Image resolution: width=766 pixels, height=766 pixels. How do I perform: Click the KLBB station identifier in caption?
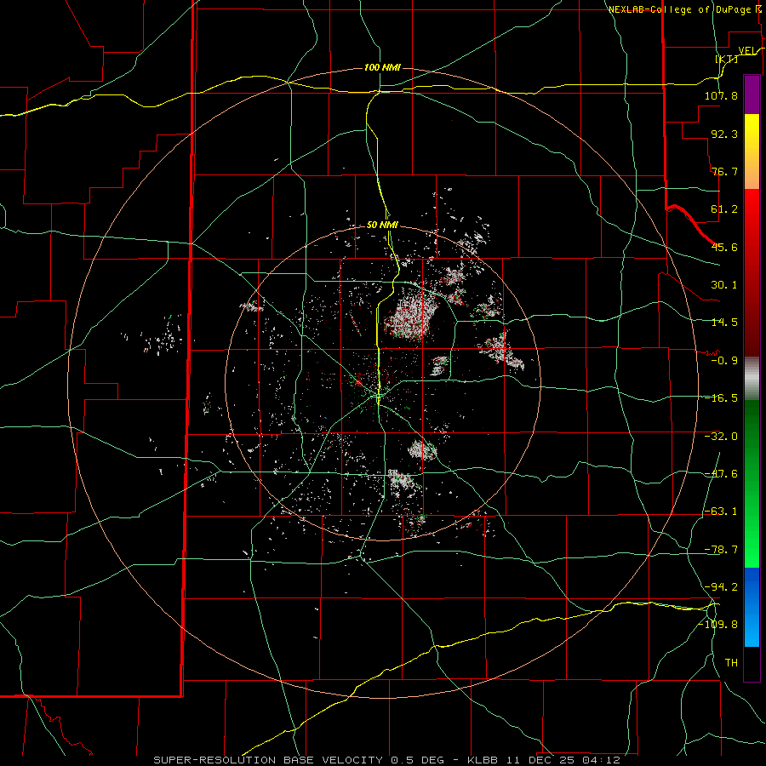click(483, 760)
